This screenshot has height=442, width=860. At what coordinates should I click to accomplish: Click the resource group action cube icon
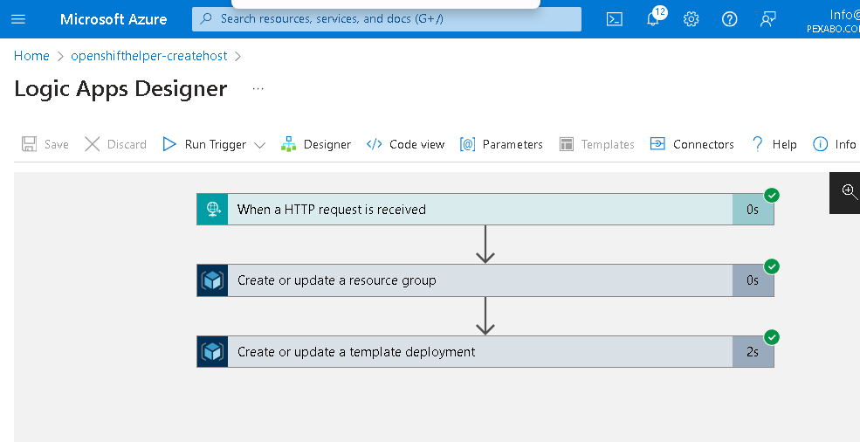click(213, 280)
